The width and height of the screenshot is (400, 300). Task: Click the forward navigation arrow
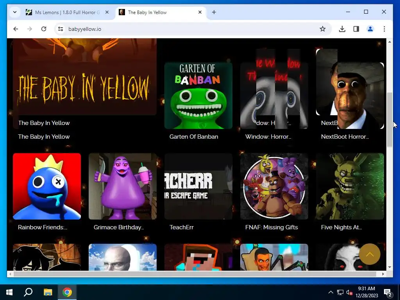[x=30, y=29]
